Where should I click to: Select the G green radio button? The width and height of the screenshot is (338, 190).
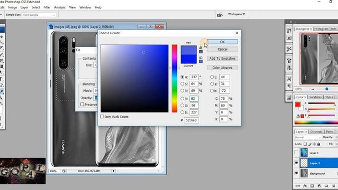[182, 106]
